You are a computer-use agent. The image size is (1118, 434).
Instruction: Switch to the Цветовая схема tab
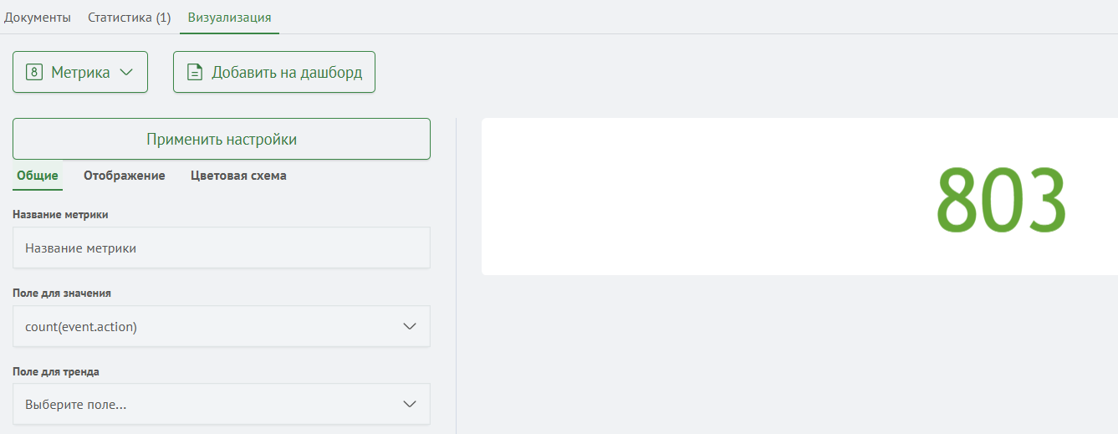click(x=238, y=176)
